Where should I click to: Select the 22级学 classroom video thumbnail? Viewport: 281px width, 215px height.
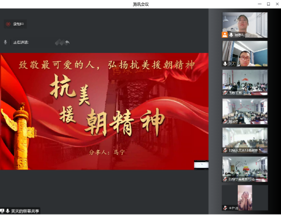tap(245, 169)
